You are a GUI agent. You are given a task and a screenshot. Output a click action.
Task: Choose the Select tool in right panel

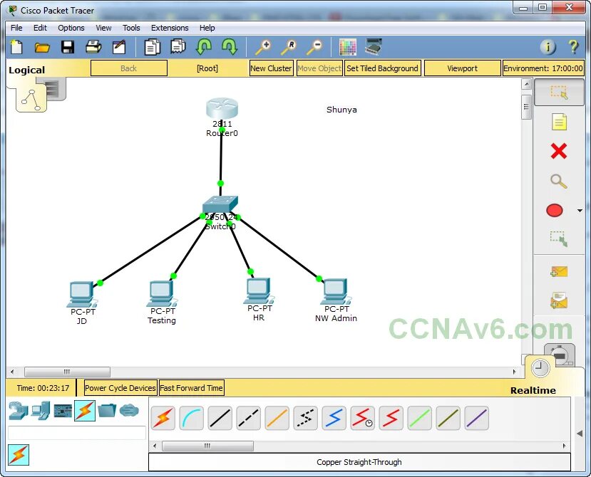559,93
